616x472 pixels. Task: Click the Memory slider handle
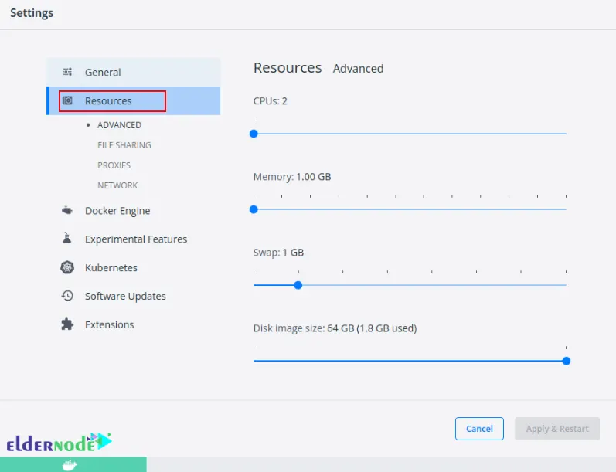pos(254,209)
